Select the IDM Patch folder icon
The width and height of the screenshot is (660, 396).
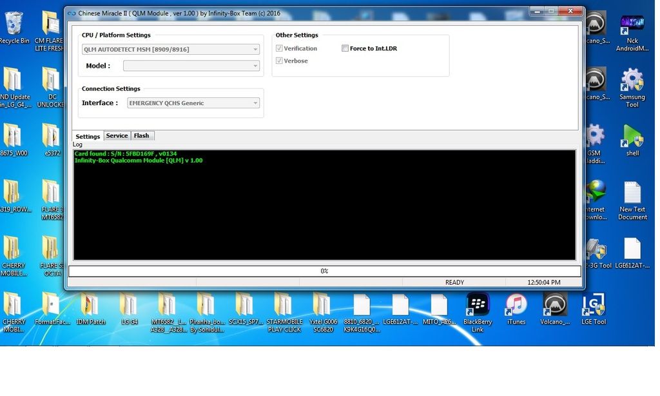click(90, 308)
